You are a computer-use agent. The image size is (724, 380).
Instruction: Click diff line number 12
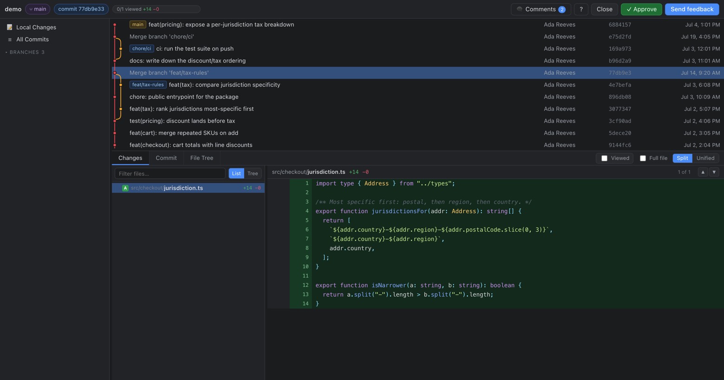pyautogui.click(x=305, y=285)
